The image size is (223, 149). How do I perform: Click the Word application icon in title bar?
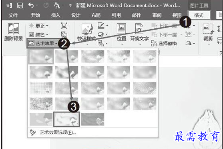9,6
